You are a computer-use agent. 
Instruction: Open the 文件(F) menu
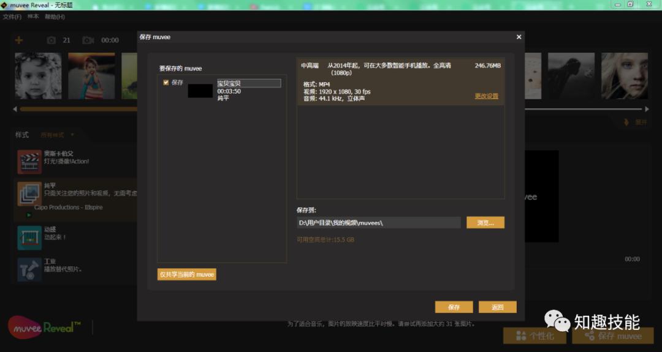12,17
